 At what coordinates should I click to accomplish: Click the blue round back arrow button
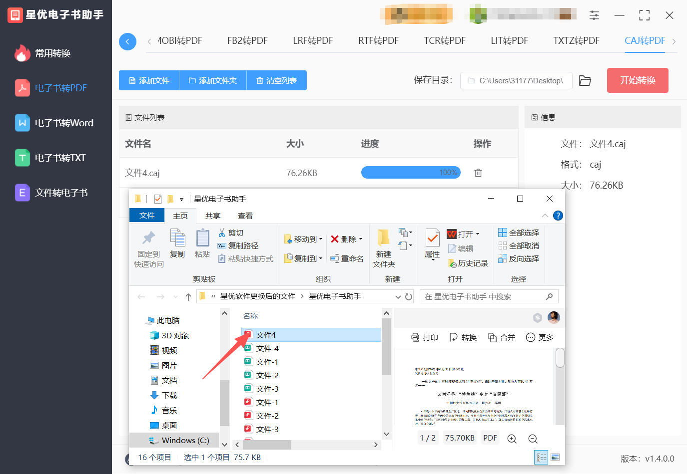point(127,41)
